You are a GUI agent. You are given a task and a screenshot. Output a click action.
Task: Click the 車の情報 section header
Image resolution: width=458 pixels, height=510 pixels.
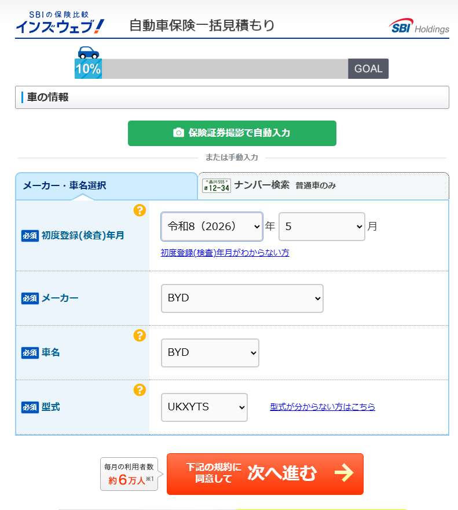coord(232,97)
